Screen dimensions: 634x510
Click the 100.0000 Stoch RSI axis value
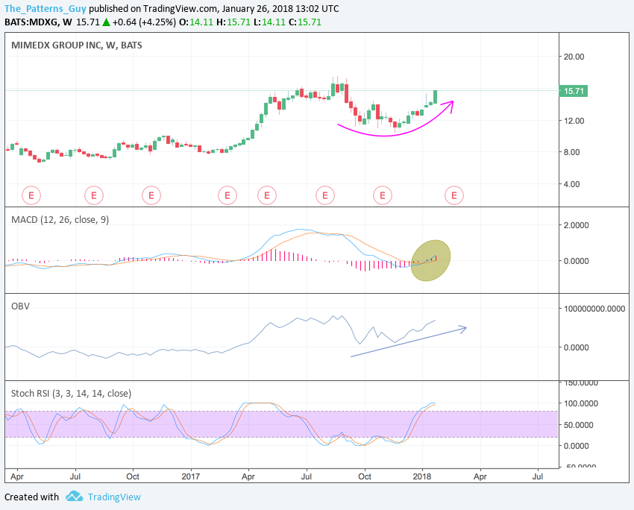coord(580,403)
